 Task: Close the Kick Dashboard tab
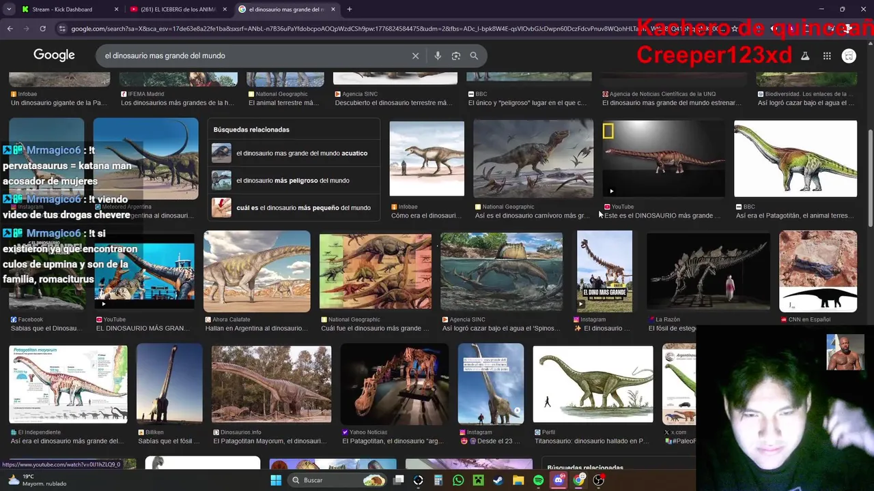point(116,10)
